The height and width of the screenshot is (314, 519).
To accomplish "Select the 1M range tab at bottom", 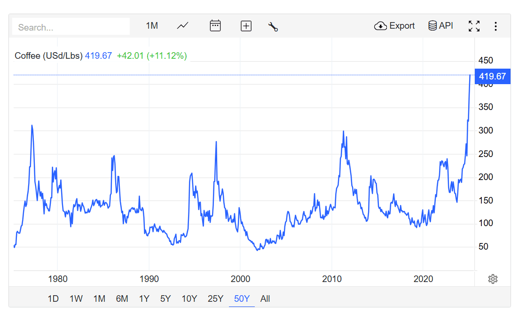I will click(99, 299).
